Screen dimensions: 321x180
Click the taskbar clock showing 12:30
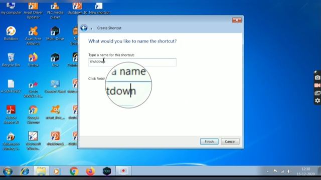point(305,171)
